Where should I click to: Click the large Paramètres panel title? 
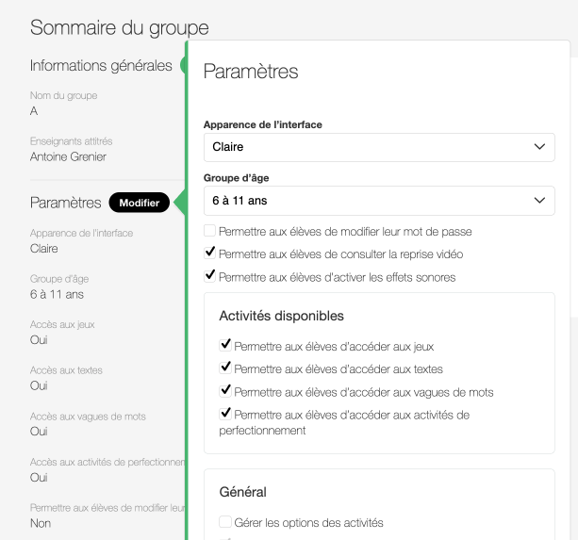point(251,71)
